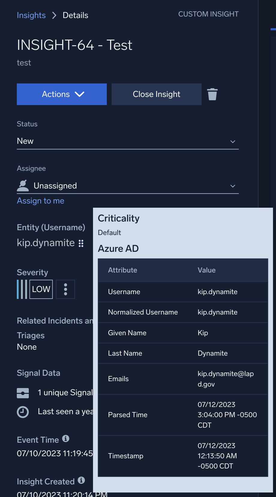
Task: Click the unique Signal icon under Signal Data
Action: (23, 393)
